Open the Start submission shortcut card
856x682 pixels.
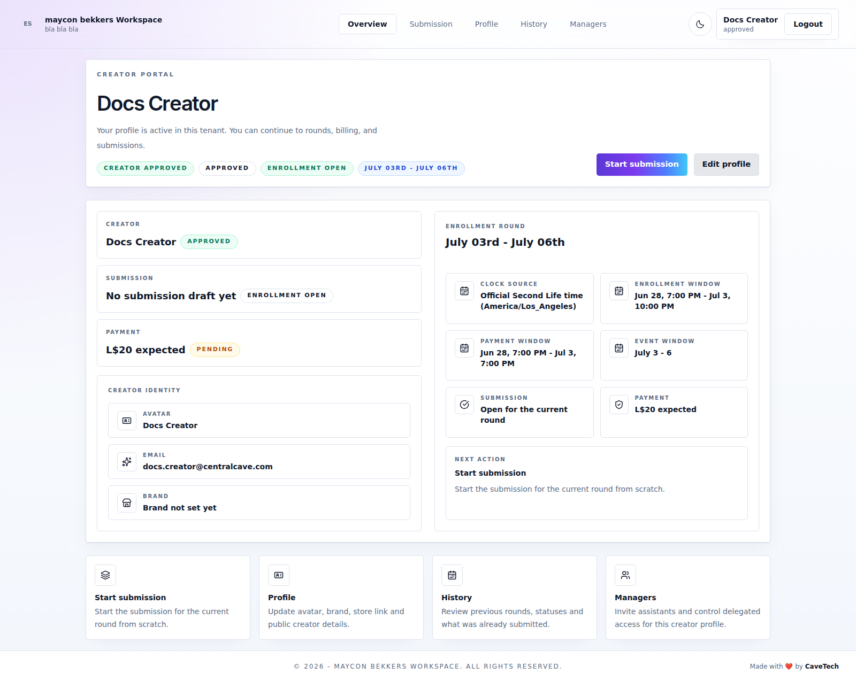tap(168, 598)
